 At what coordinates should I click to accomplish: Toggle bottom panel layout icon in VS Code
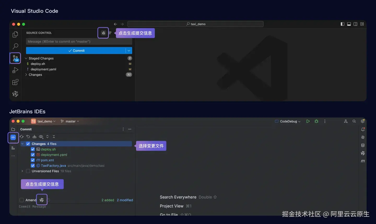(x=349, y=24)
